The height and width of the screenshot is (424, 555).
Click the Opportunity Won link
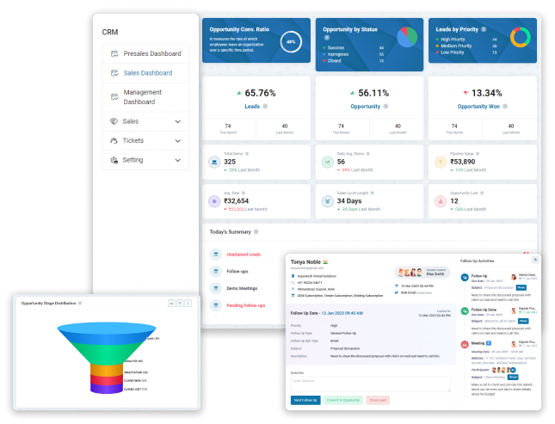point(478,107)
